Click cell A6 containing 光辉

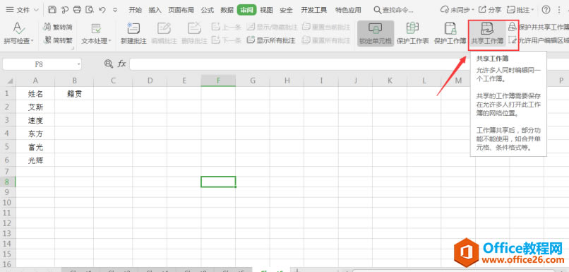coord(35,160)
